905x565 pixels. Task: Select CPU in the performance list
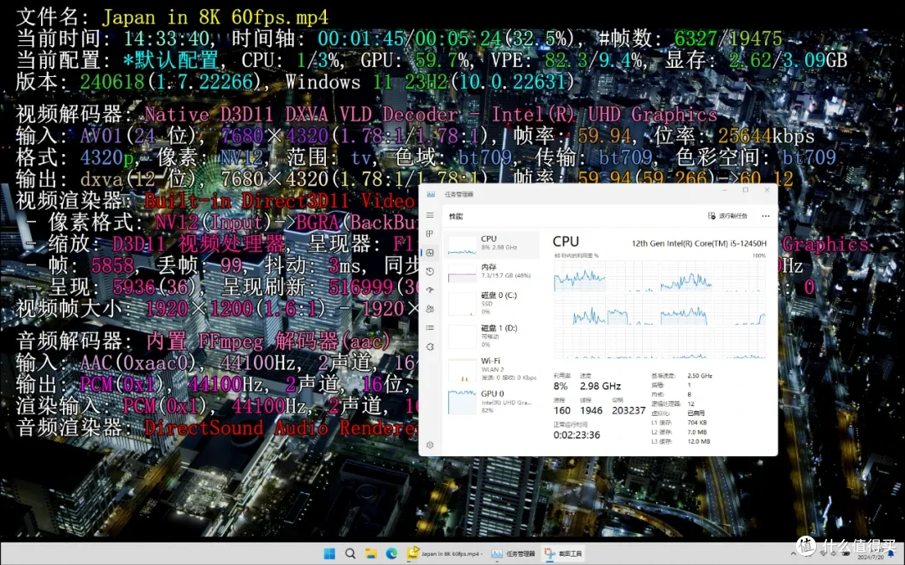[x=493, y=244]
